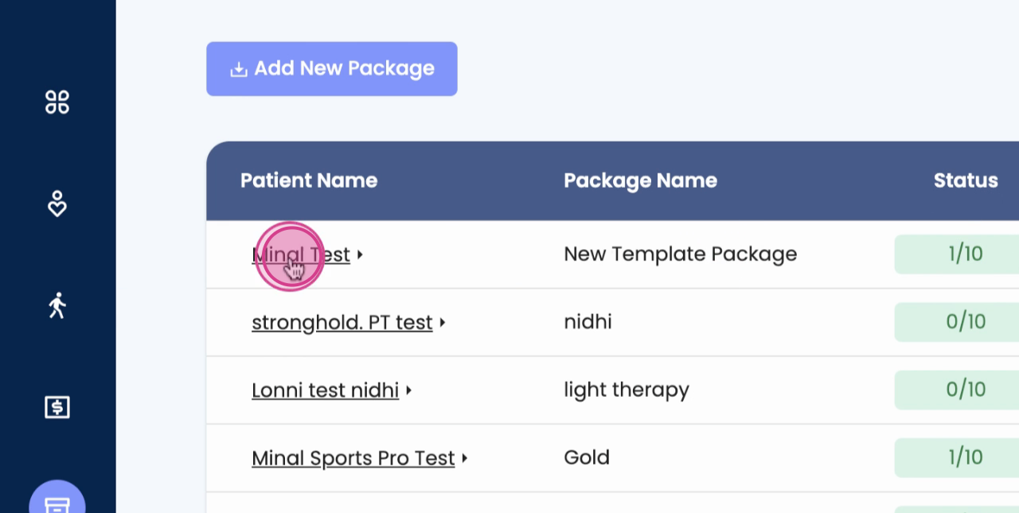This screenshot has height=513, width=1019.
Task: Open the Lonni test nidhi patient link
Action: [325, 391]
